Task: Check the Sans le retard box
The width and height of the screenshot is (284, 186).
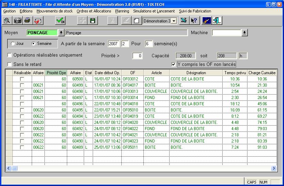Action: tap(9, 64)
